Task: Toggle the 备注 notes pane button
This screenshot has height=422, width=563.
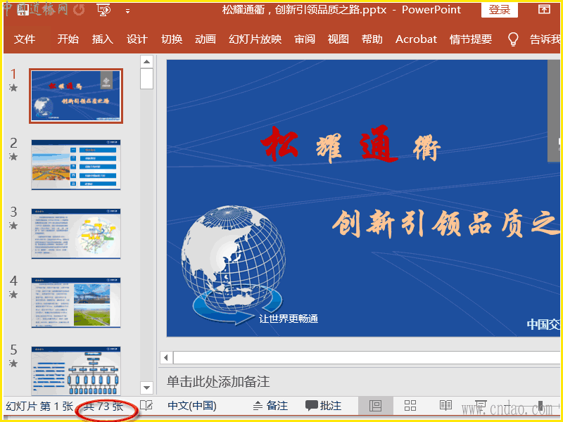Action: pos(270,406)
